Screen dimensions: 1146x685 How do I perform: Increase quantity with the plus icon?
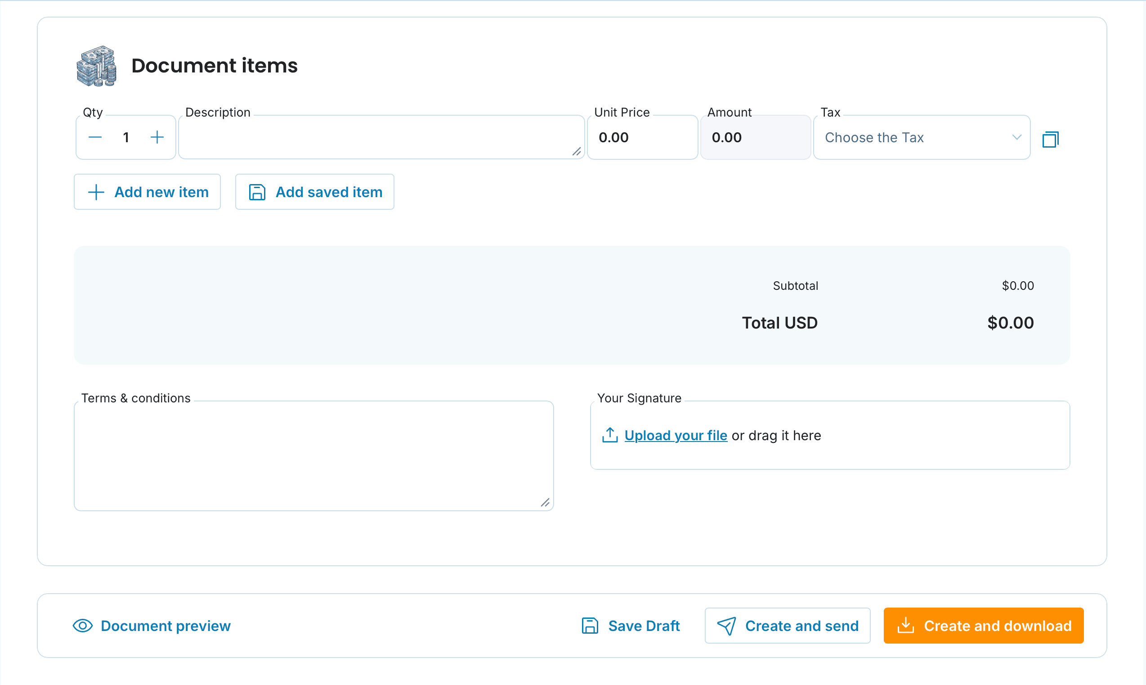(x=157, y=137)
